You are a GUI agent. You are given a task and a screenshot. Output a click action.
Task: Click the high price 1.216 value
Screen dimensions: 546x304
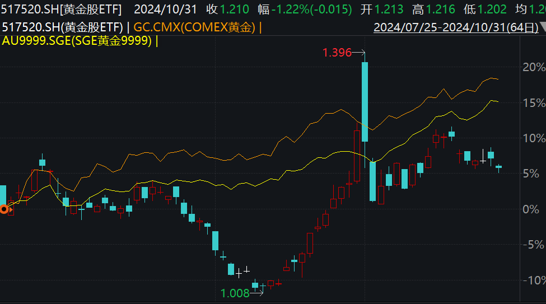[x=441, y=10]
